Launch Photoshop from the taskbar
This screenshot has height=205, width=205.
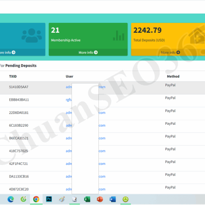pyautogui.click(x=49, y=199)
